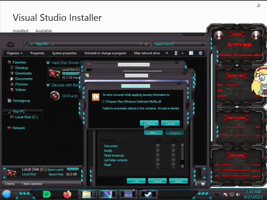Tick Deny checkbox for Read & execute
This screenshot has height=200, width=267.
(x=173, y=155)
